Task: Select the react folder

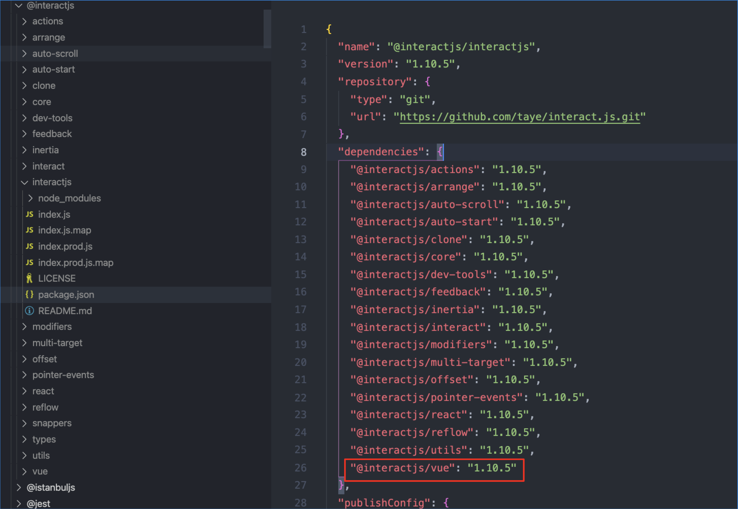Action: pos(43,391)
